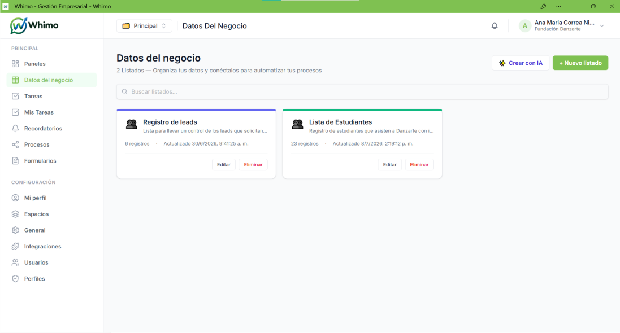Go to Usuarios management
The width and height of the screenshot is (620, 333).
(x=52, y=262)
